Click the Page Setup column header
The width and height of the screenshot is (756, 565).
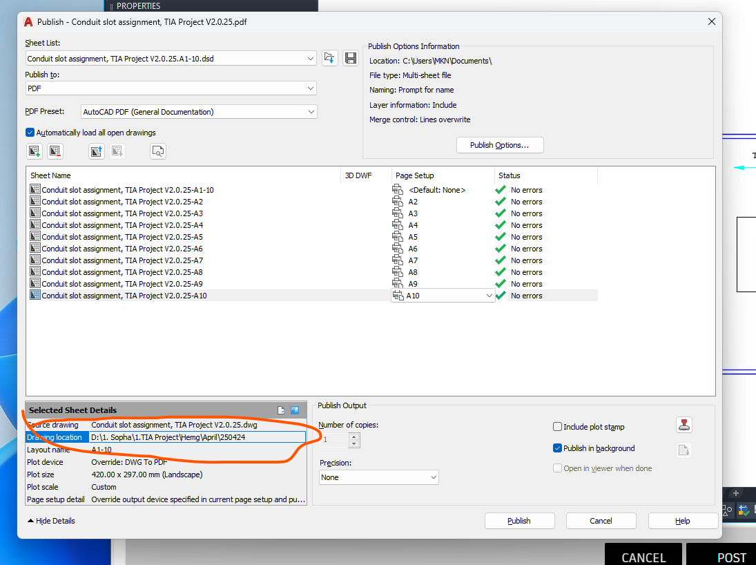(443, 175)
